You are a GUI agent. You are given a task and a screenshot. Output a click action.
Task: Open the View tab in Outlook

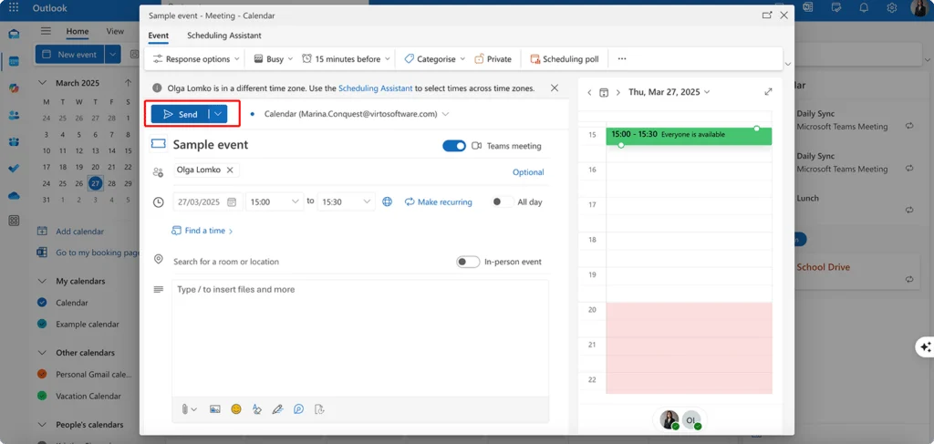click(x=115, y=31)
